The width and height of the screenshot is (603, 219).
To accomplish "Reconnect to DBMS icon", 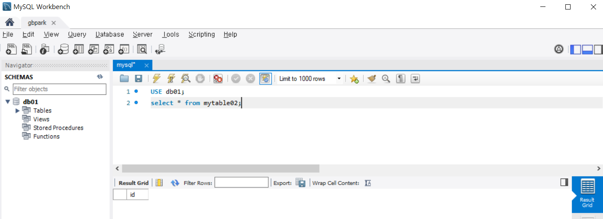I will click(160, 49).
